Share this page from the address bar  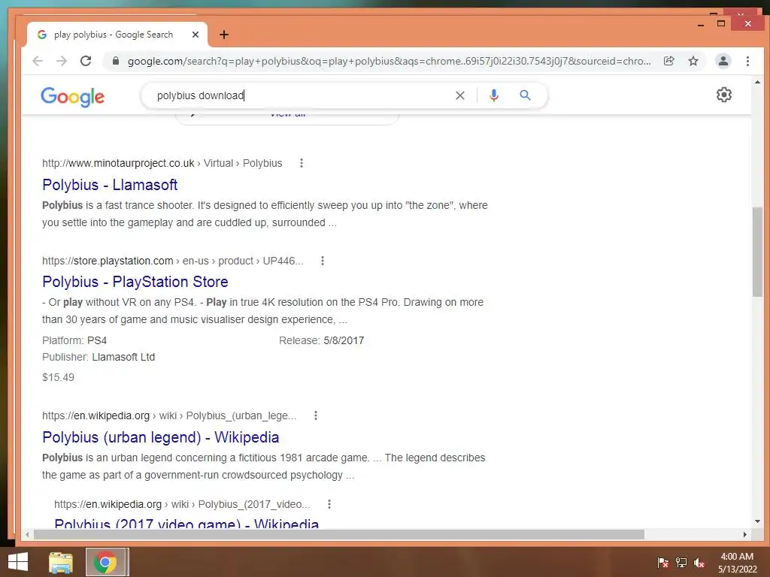pos(668,61)
